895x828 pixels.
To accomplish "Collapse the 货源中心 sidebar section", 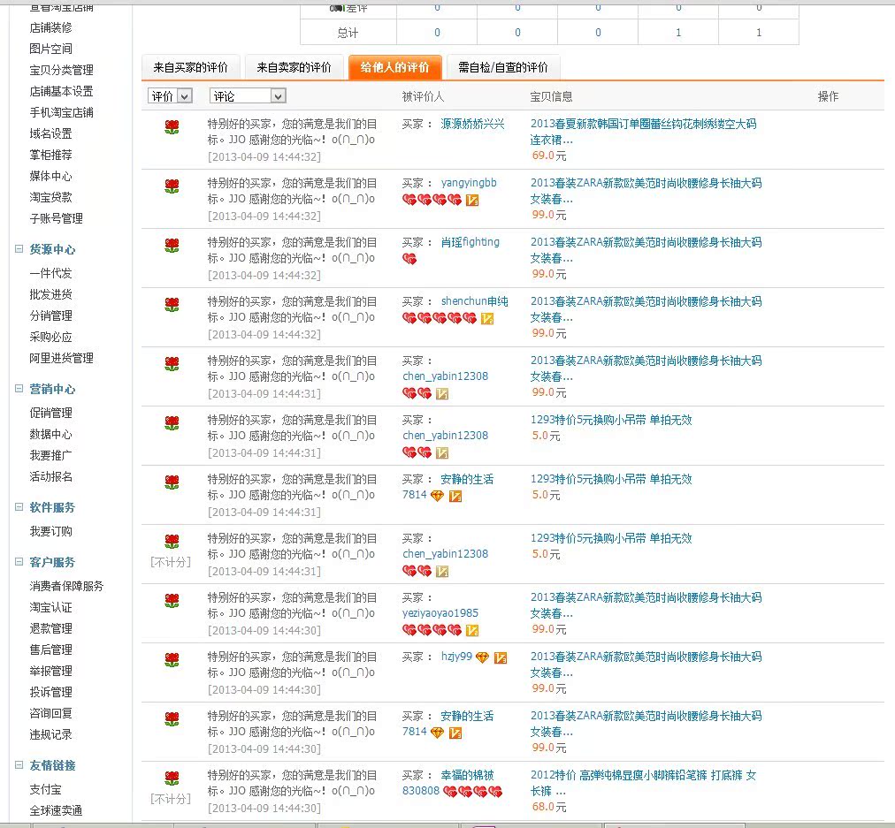I will pos(19,248).
